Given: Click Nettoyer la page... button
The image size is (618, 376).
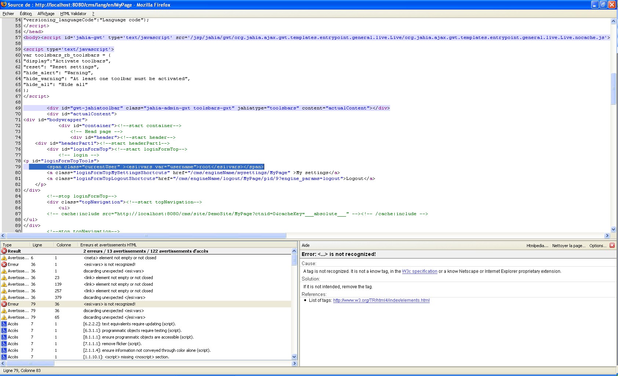Looking at the screenshot, I should pos(569,246).
